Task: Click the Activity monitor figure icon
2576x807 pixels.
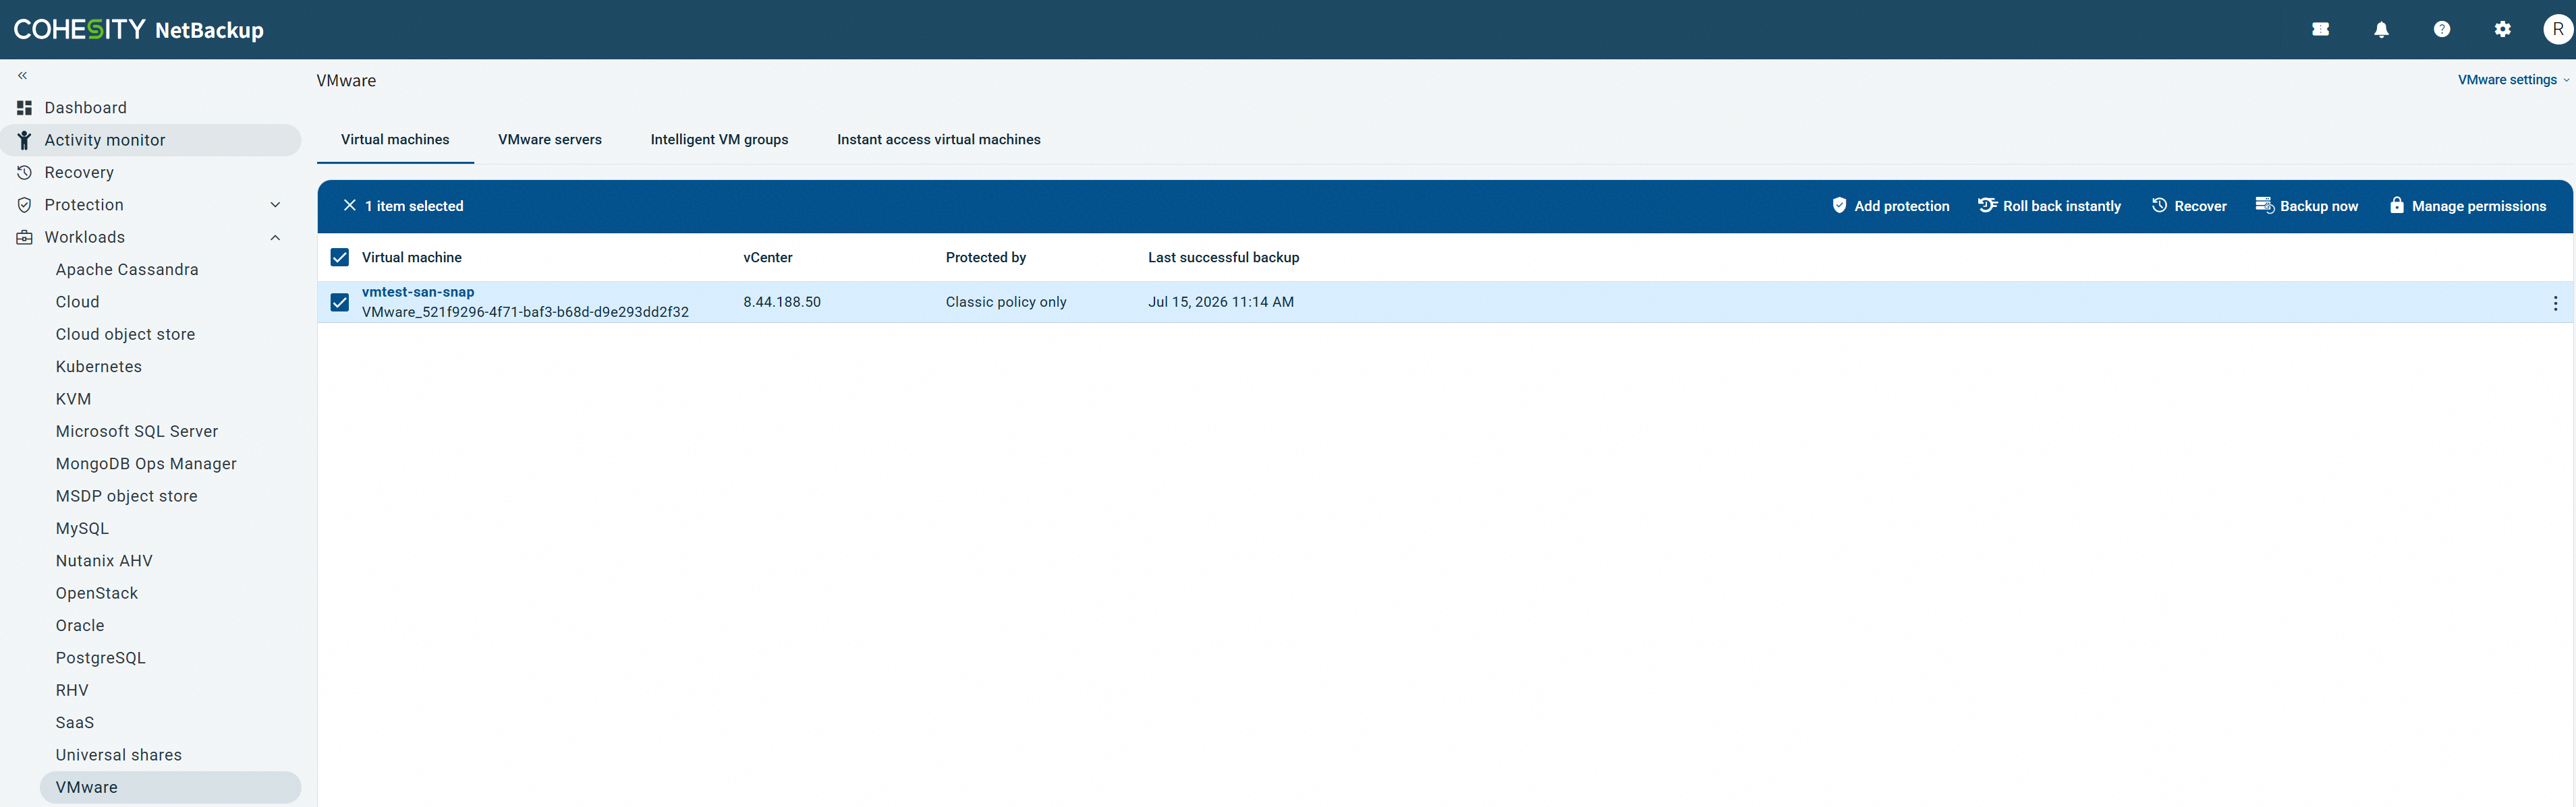Action: click(24, 140)
